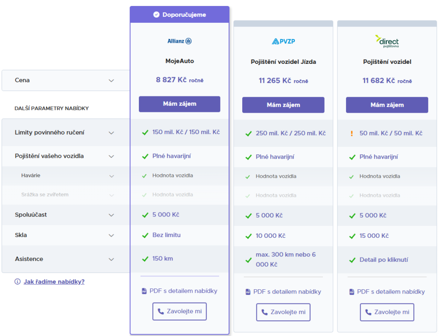Open PVZP PDF s detailem nabídky

[x=287, y=292]
